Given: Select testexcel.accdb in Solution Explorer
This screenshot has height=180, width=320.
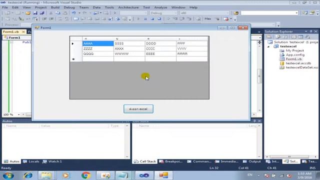Looking at the screenshot, I should pos(298,63).
